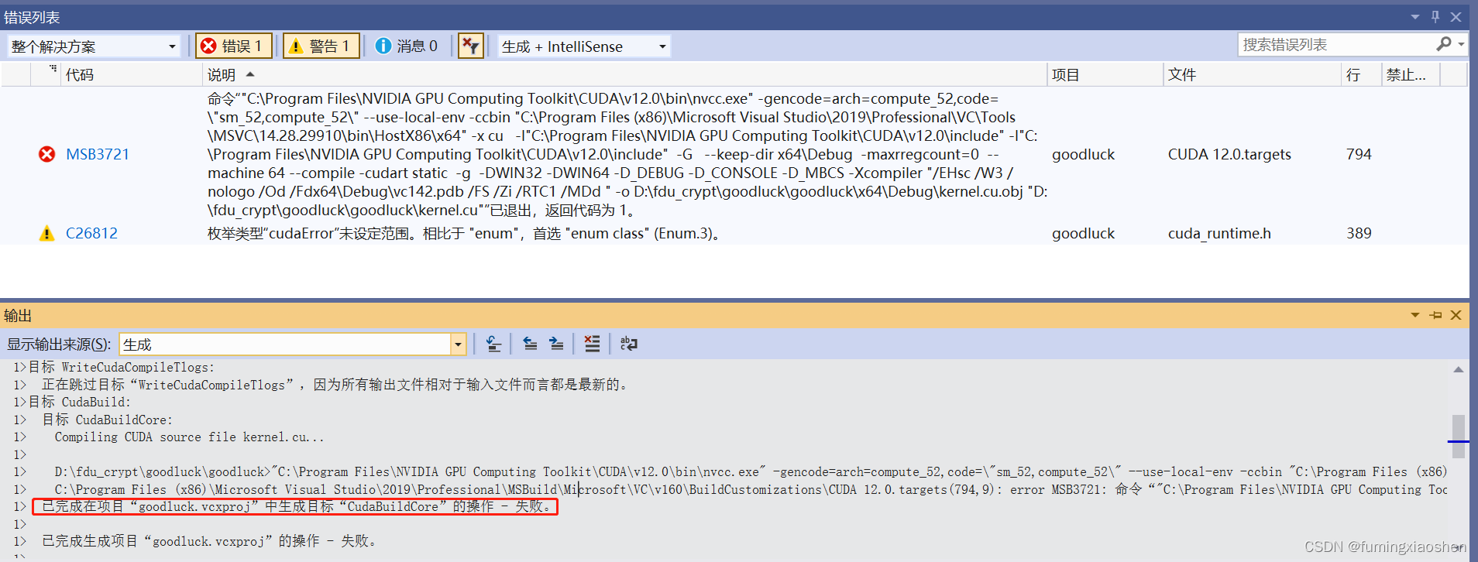Clear all filters in error list
1478x562 pixels.
click(x=470, y=46)
